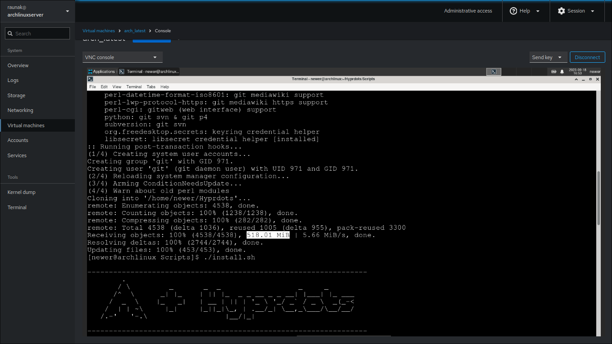612x344 pixels.
Task: Open the Tabs menu of the terminal
Action: [151, 86]
